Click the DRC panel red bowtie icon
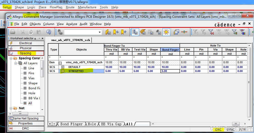Screen dimensions: 254x133 pos(11,128)
